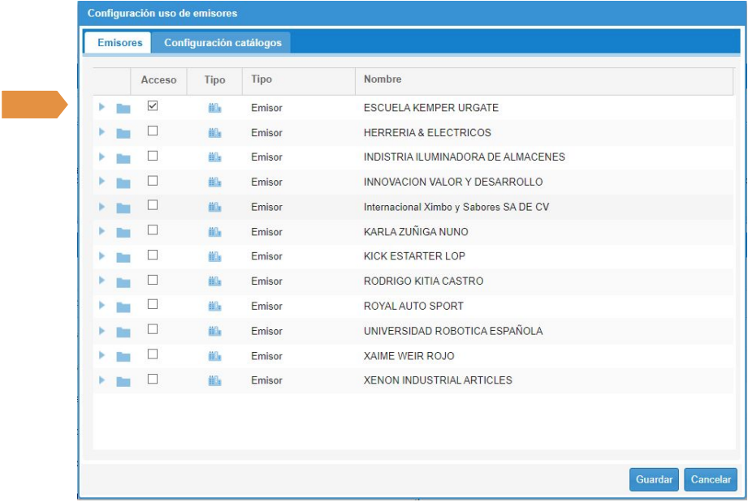
Task: Enable access checkbox for RODRIGO KITIA CASTRO
Action: click(153, 280)
